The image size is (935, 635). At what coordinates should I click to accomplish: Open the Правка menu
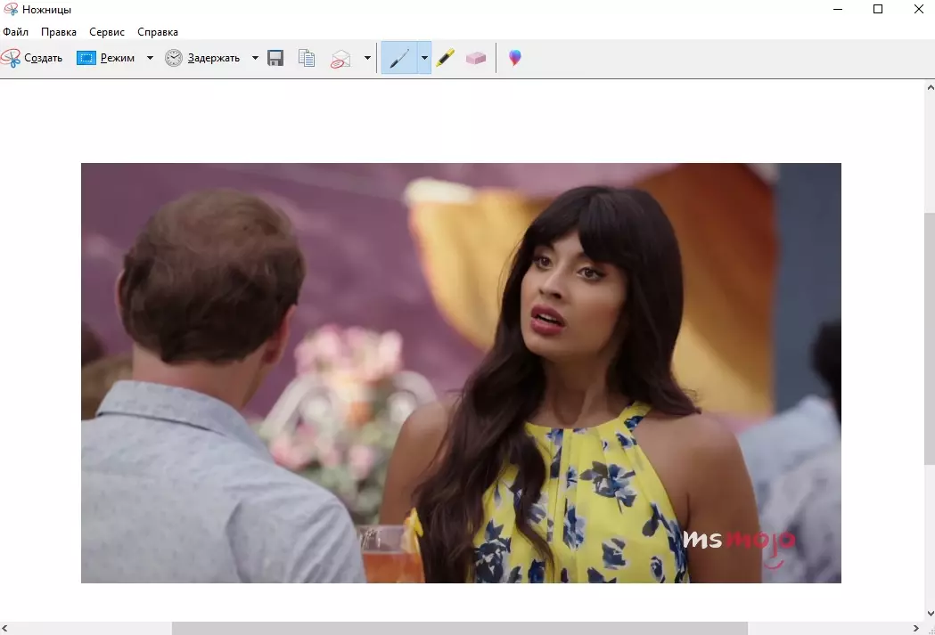pos(59,32)
